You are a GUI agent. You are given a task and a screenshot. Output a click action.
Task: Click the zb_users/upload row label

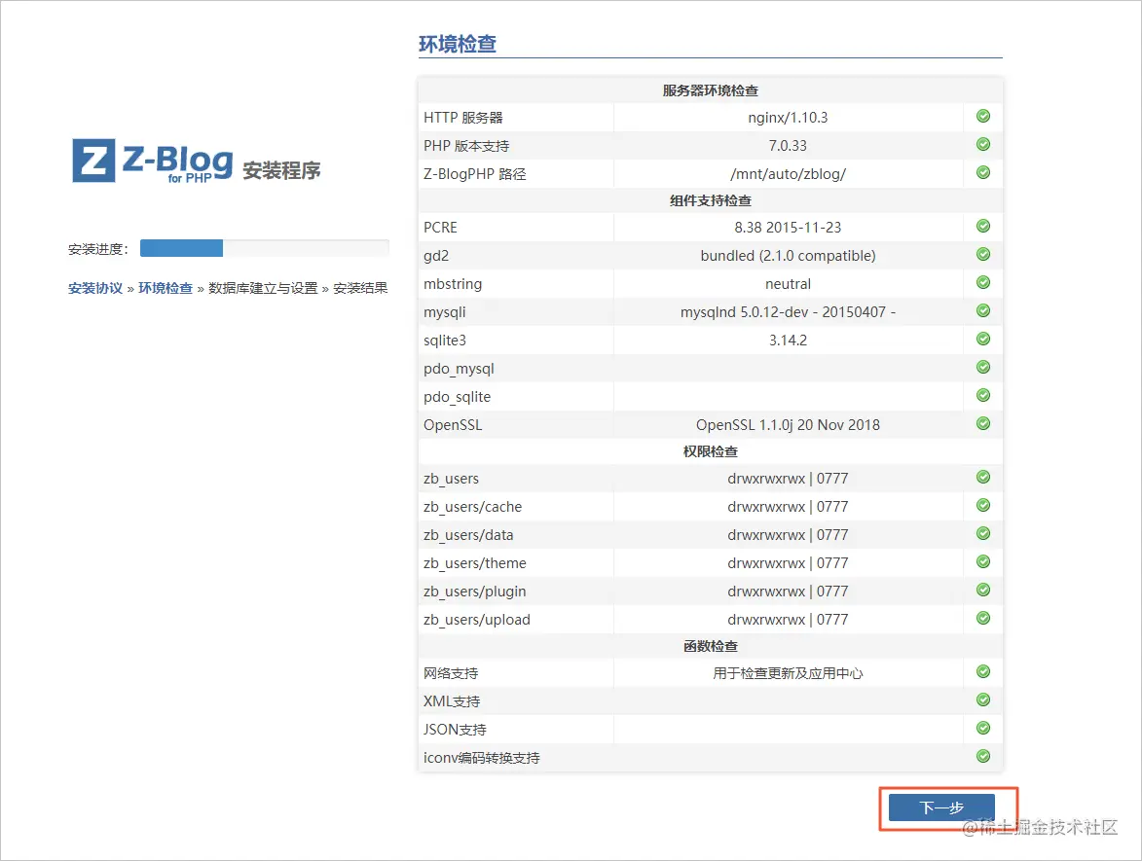[477, 620]
